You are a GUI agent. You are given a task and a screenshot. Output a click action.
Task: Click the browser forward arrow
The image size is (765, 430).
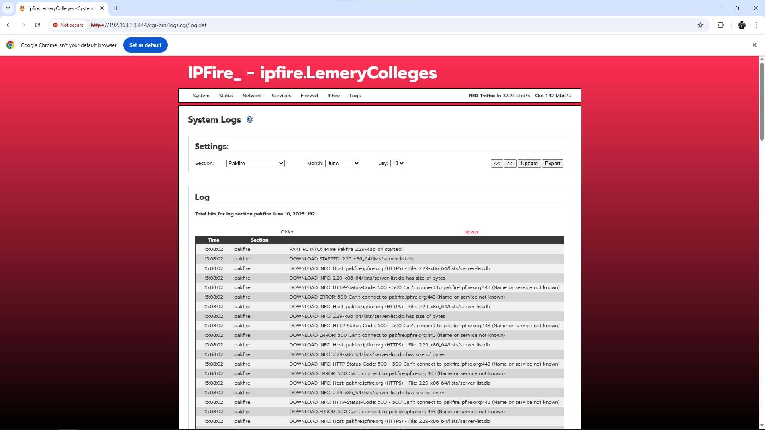point(23,25)
